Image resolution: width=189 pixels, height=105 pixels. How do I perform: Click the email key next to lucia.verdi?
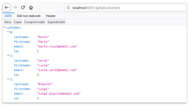click(x=19, y=70)
